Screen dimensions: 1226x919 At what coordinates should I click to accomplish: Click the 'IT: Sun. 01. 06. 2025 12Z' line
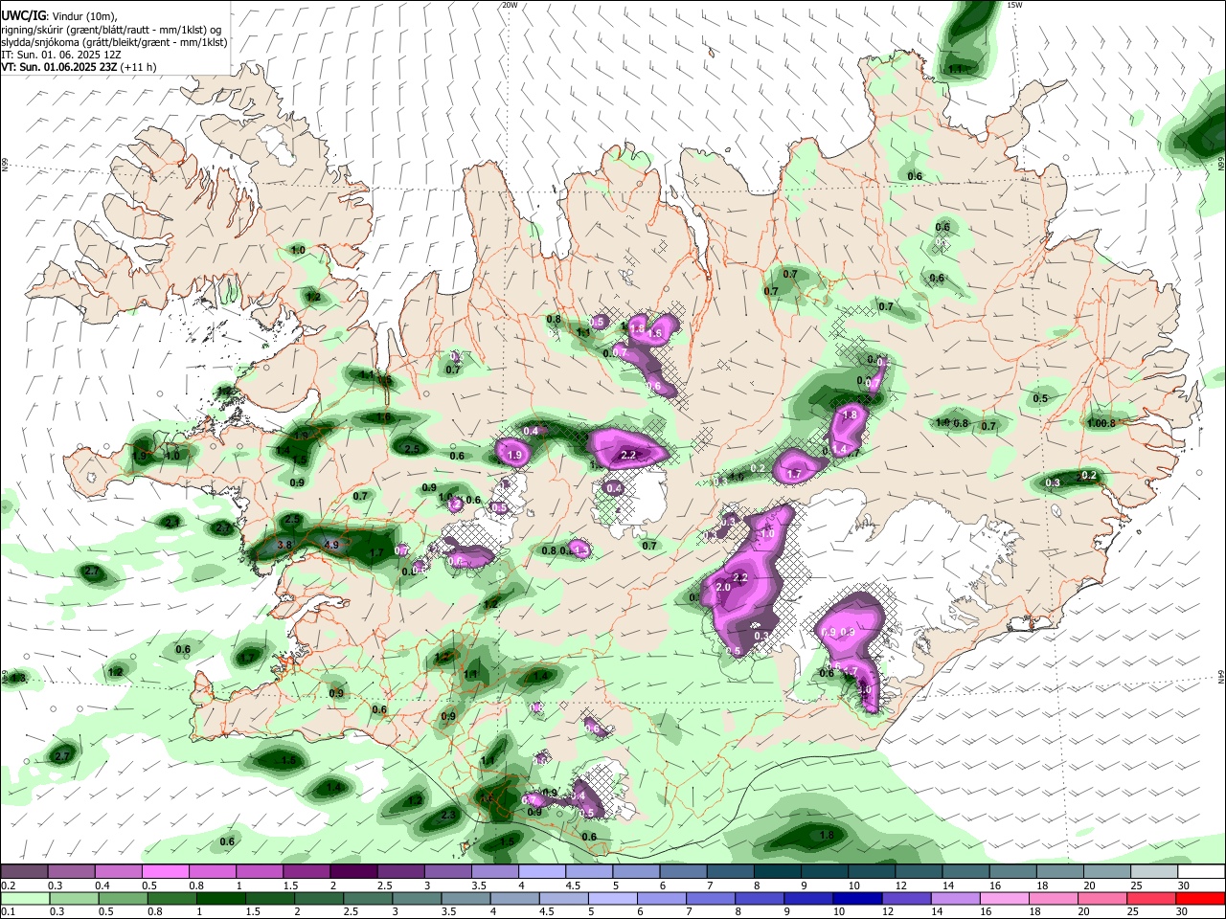click(61, 55)
